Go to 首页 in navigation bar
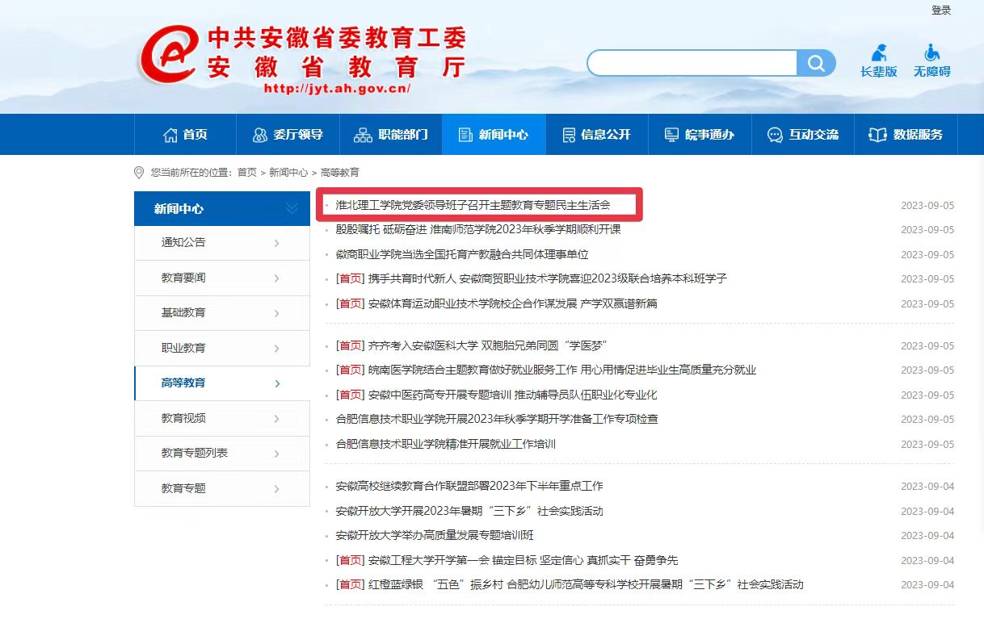The image size is (984, 619). coord(185,135)
